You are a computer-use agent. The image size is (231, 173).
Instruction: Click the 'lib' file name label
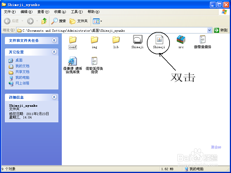(116, 47)
